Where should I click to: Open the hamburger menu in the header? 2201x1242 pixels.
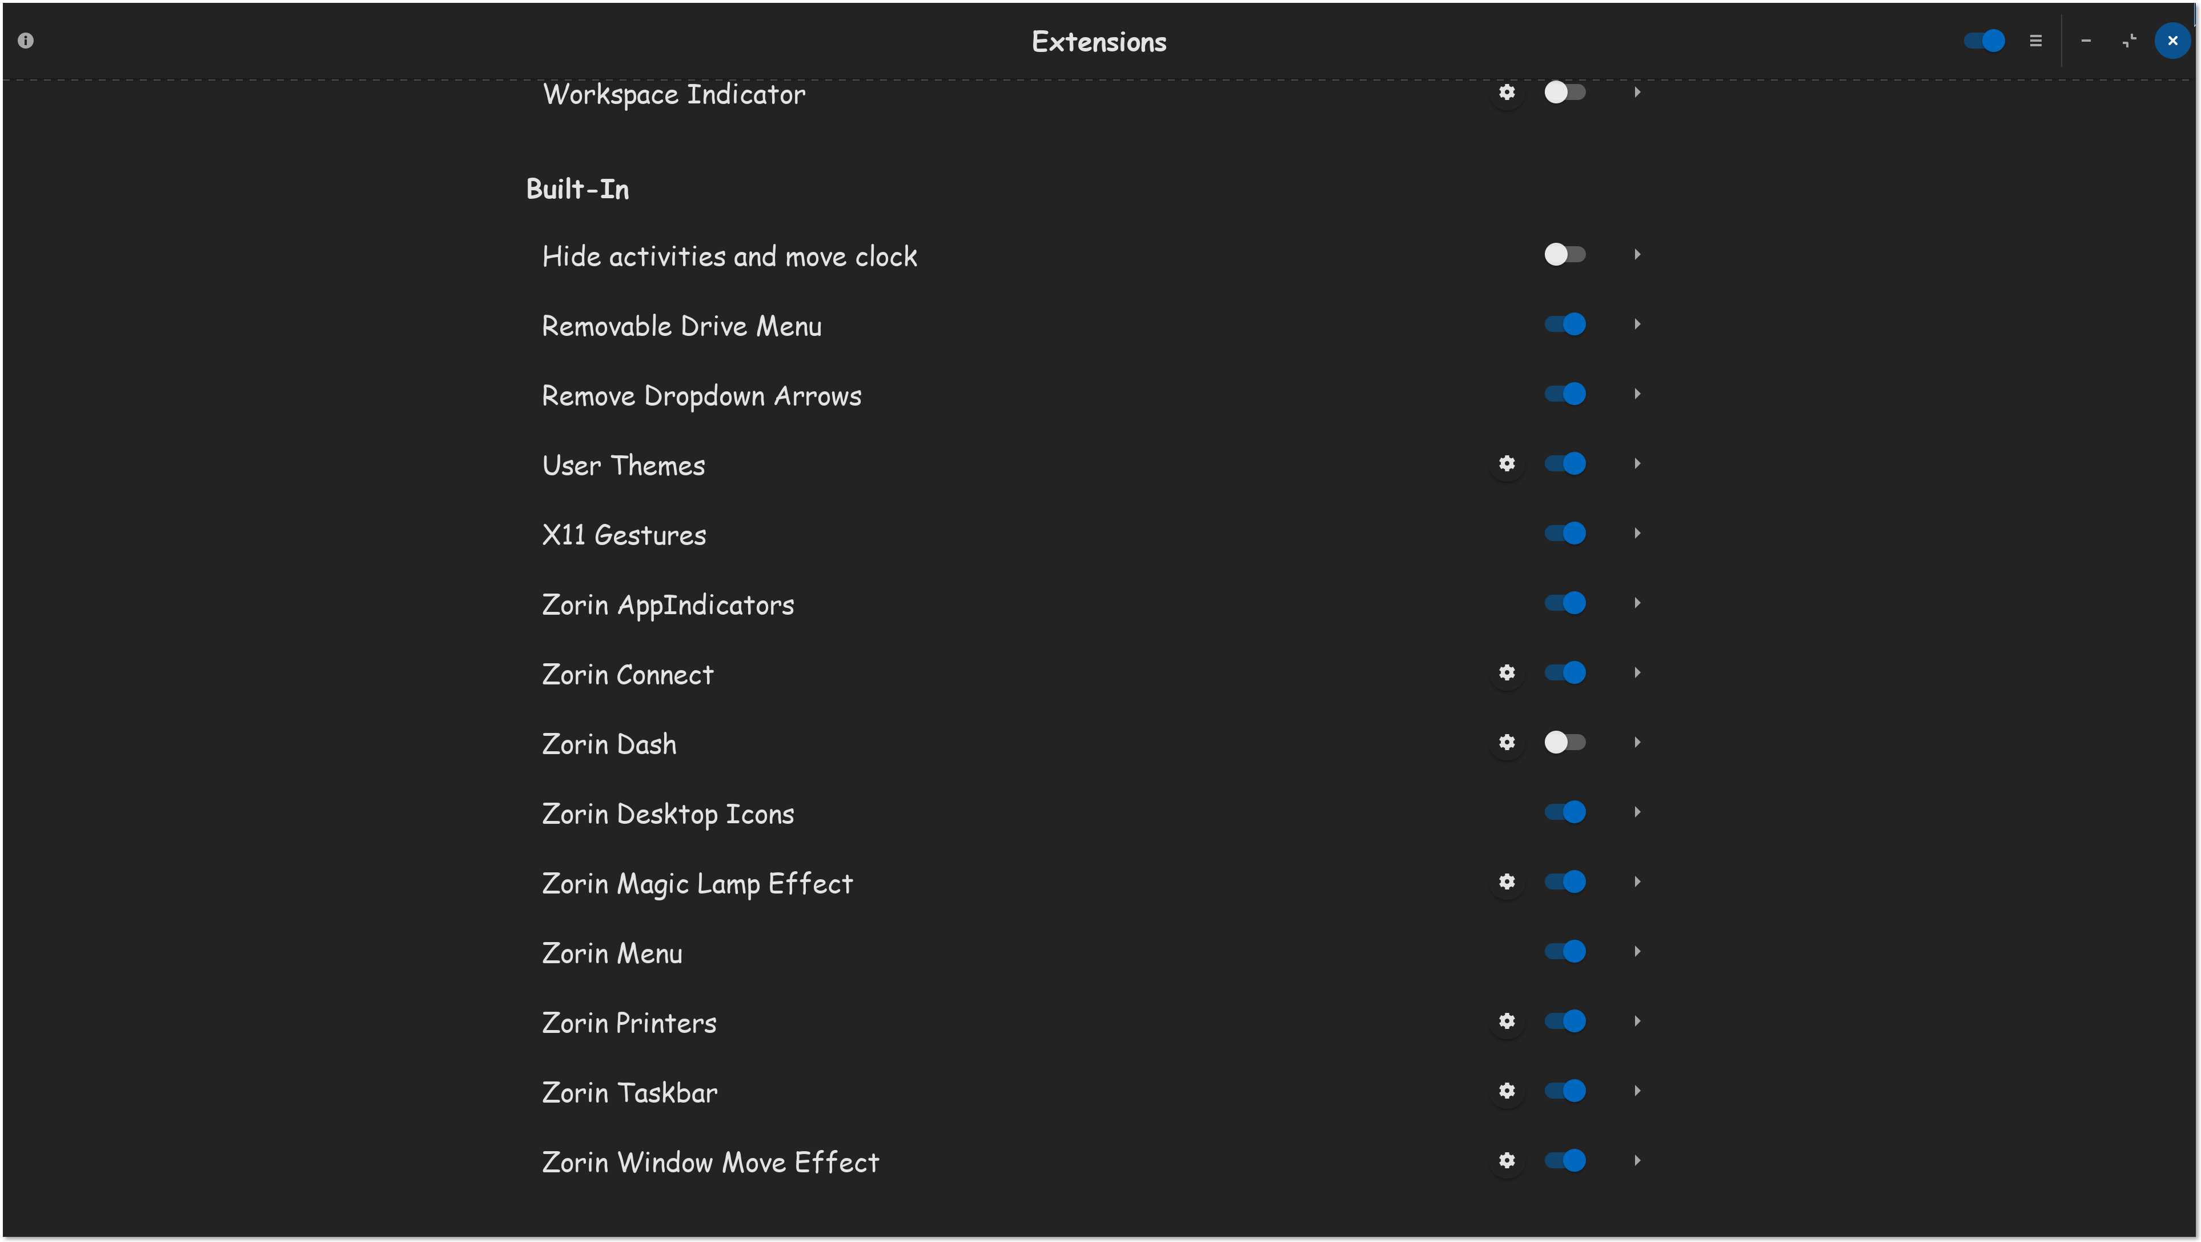pos(2035,40)
